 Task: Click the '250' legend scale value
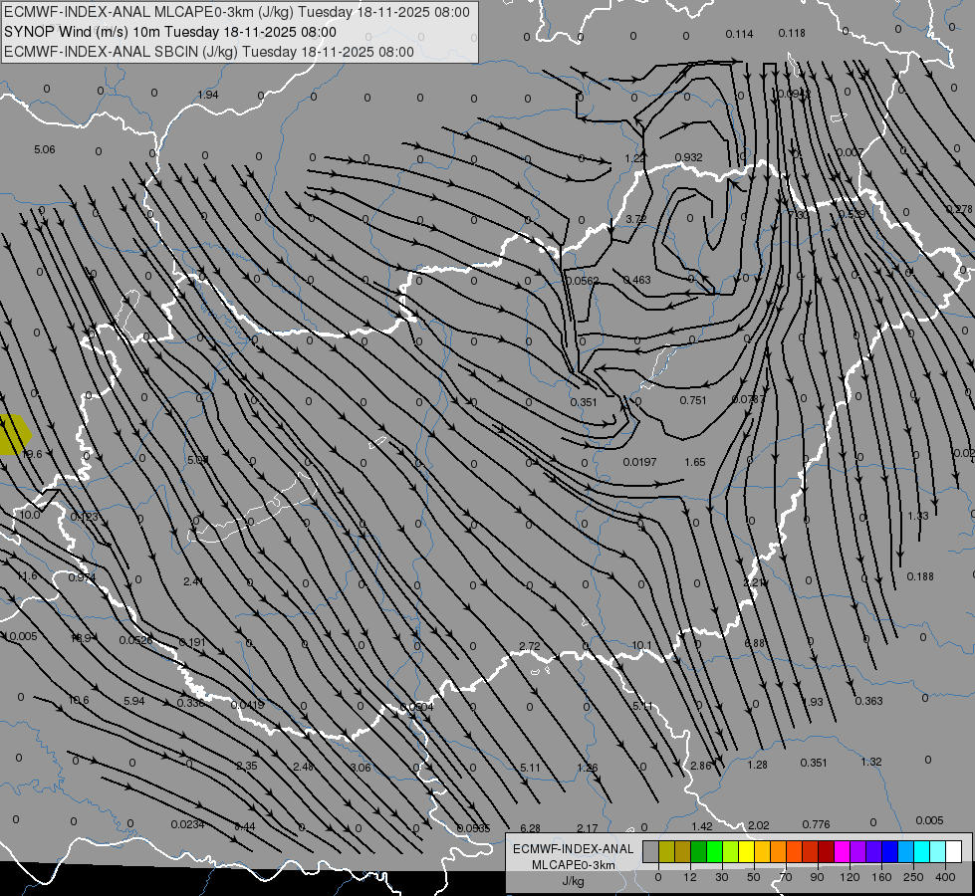[913, 877]
